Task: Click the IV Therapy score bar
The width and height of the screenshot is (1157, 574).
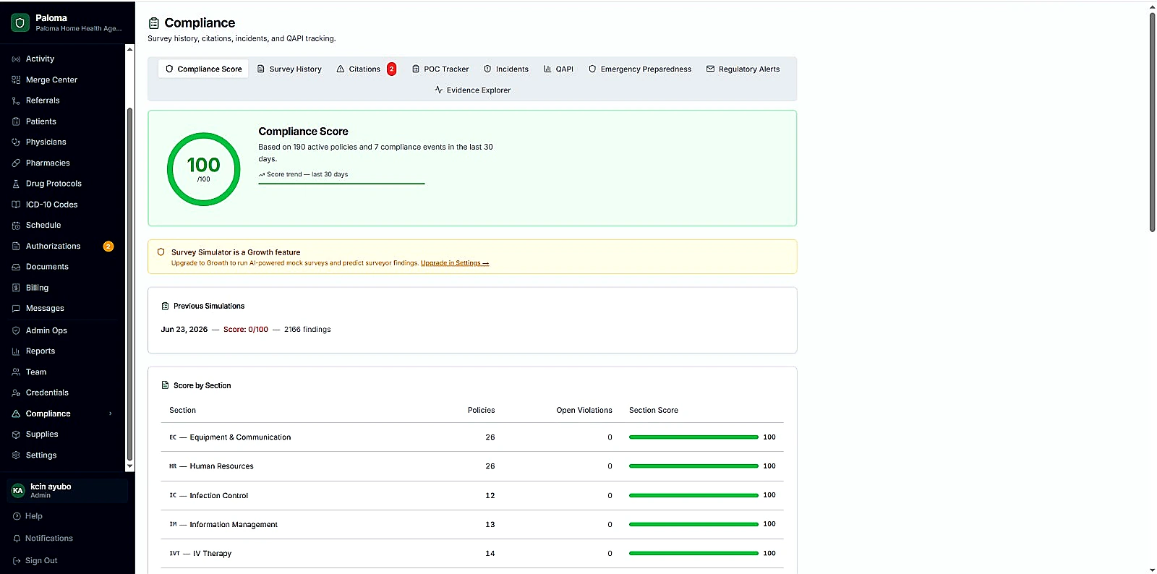Action: point(693,554)
